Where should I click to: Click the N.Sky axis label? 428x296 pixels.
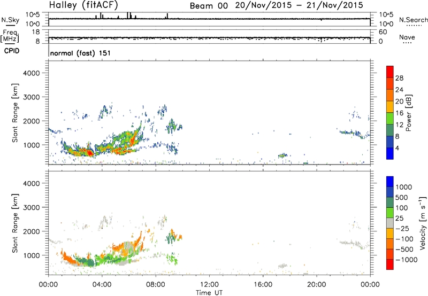click(10, 20)
